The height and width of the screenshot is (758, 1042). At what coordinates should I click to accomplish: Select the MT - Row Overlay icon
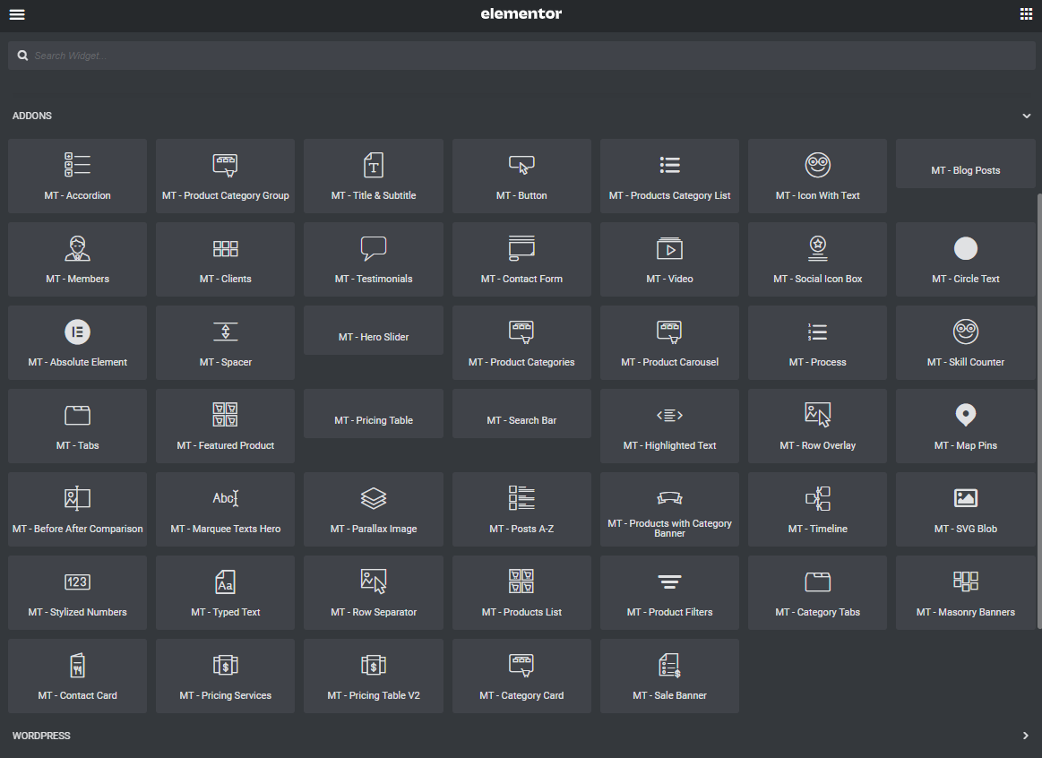tap(817, 415)
